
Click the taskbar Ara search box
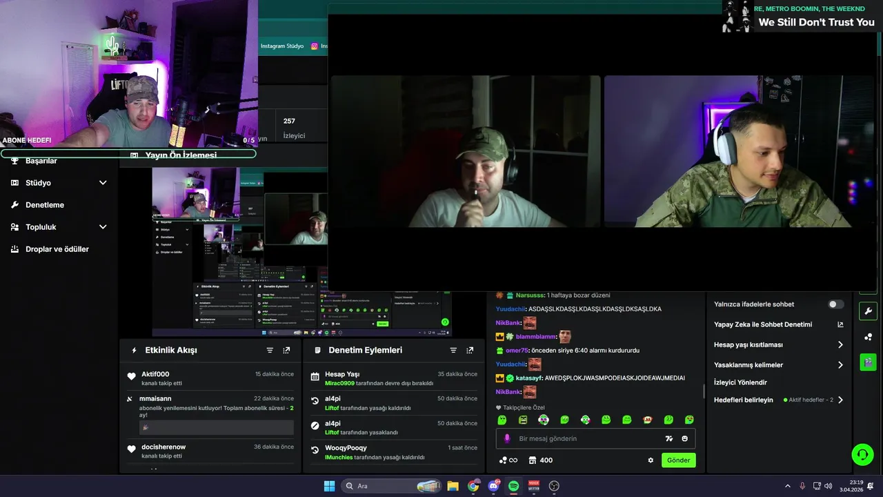pos(392,486)
